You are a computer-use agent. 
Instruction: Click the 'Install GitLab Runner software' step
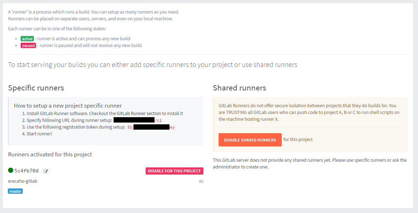pyautogui.click(x=105, y=113)
